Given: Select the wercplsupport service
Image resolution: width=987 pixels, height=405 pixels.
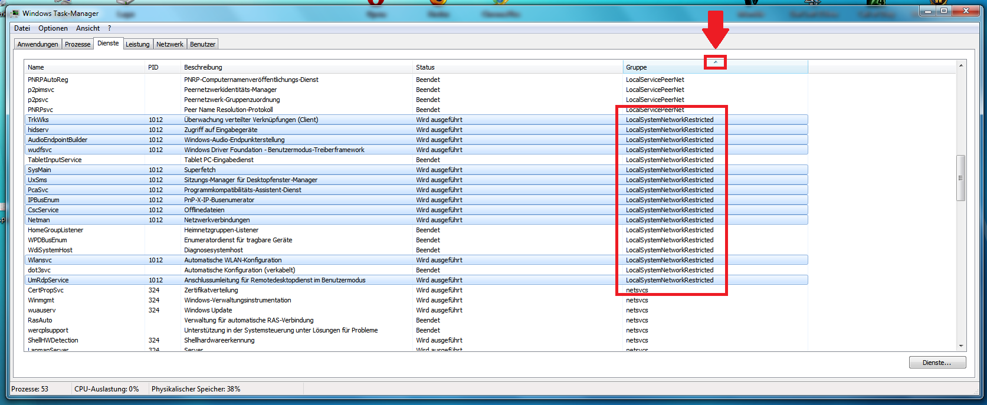Looking at the screenshot, I should pos(48,330).
